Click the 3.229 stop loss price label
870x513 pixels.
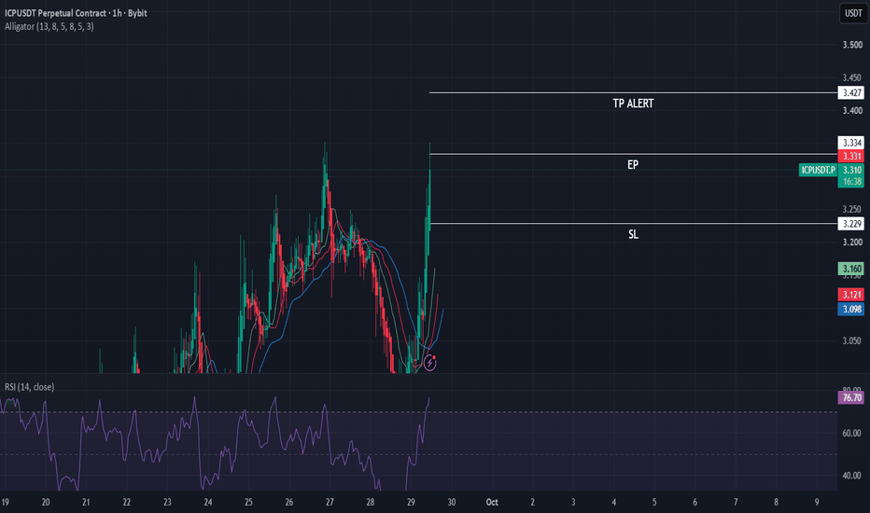point(851,224)
